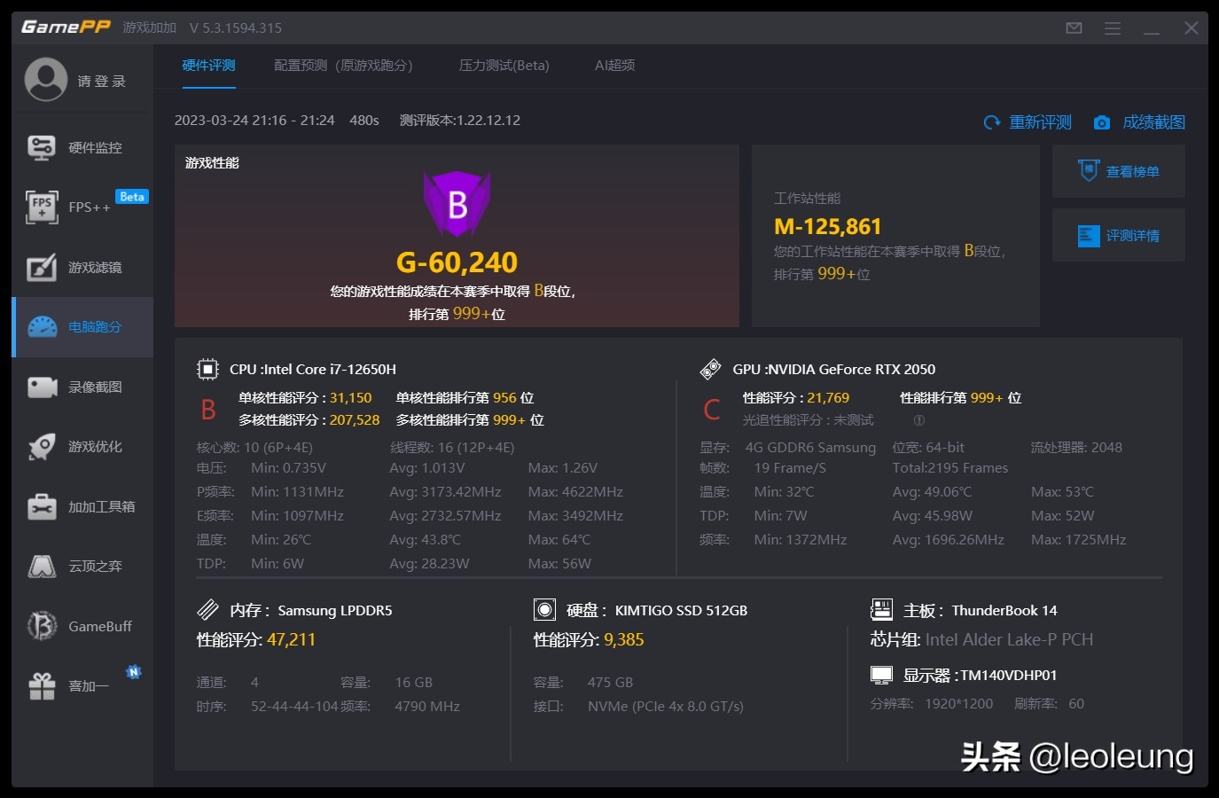Click the 评测详情 button
Image resolution: width=1219 pixels, height=798 pixels.
(1119, 236)
